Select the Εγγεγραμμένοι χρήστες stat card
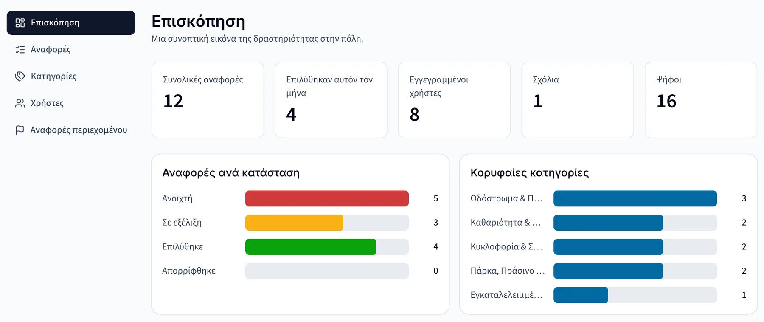The height and width of the screenshot is (322, 764). (x=454, y=100)
